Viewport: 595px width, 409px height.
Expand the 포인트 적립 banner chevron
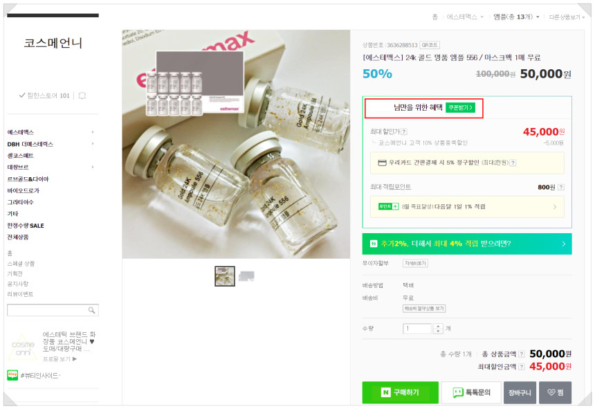pyautogui.click(x=555, y=207)
